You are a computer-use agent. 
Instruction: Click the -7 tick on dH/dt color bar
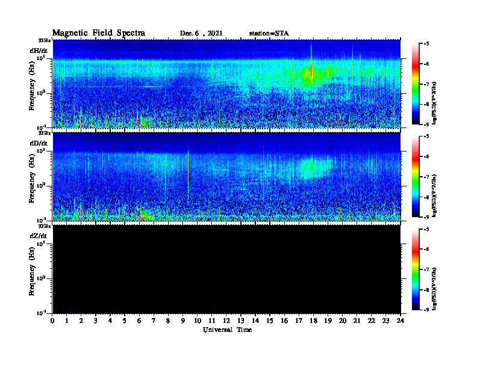pyautogui.click(x=426, y=84)
